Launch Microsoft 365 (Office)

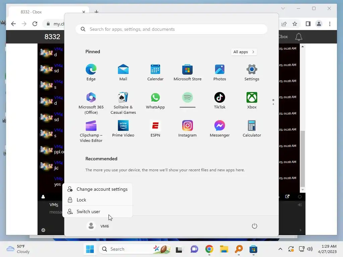[91, 103]
